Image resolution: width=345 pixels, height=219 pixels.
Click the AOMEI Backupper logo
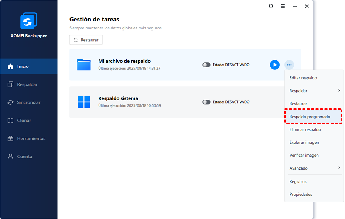pyautogui.click(x=28, y=21)
